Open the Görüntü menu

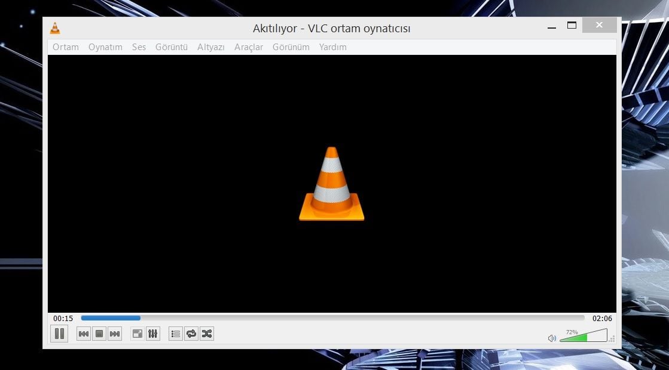pyautogui.click(x=172, y=47)
